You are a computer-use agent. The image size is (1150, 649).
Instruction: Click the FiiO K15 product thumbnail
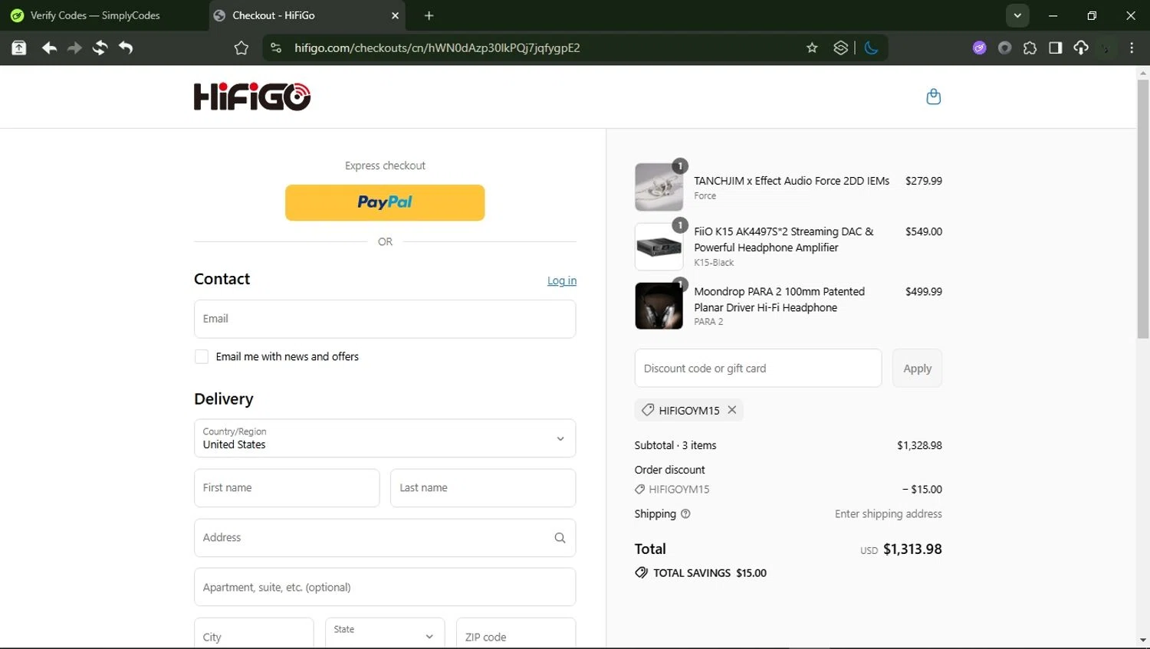(x=659, y=247)
